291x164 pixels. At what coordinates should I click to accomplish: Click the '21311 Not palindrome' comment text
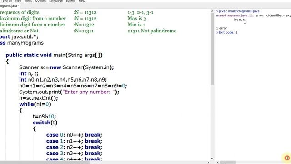click(152, 31)
